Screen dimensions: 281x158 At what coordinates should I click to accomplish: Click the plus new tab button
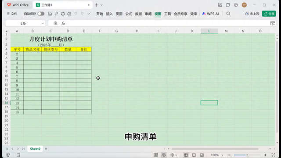[x=97, y=5]
